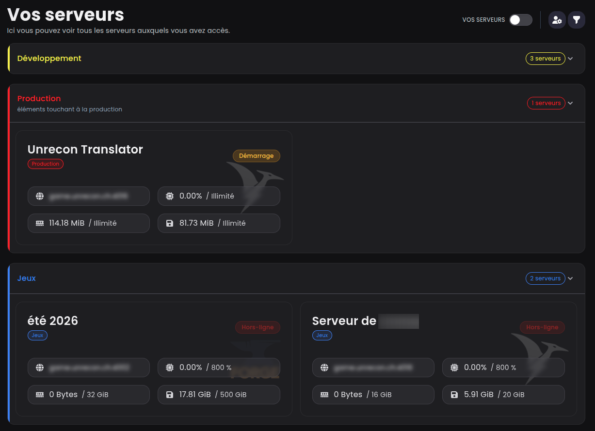The height and width of the screenshot is (431, 595).
Task: Open the 'Serveur de' server card title
Action: (344, 321)
